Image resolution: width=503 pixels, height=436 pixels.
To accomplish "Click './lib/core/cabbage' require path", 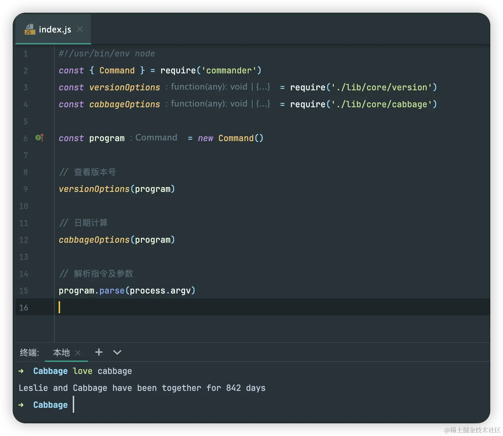I will (x=381, y=104).
